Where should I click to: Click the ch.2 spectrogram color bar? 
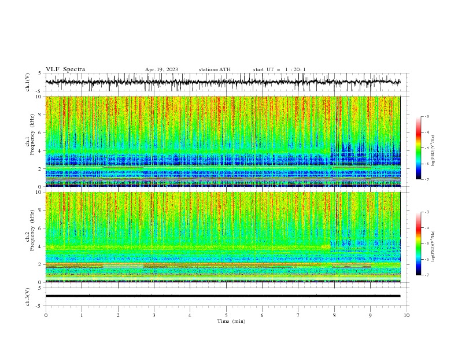[x=418, y=244]
